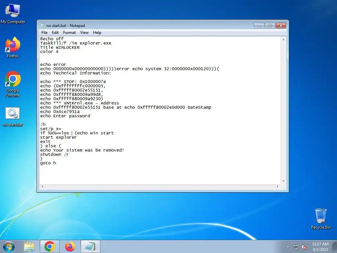Place cursor on '@echo off' line
The height and width of the screenshot is (253, 337).
pos(52,39)
